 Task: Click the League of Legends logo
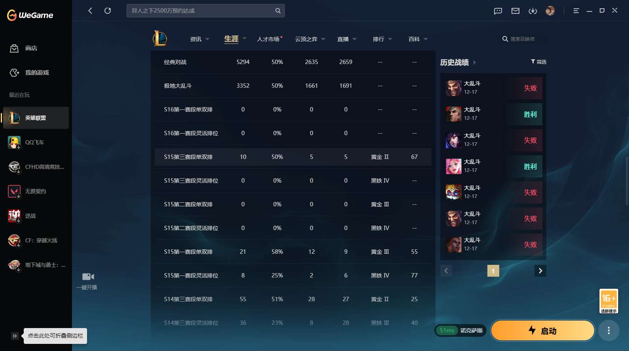tap(160, 38)
